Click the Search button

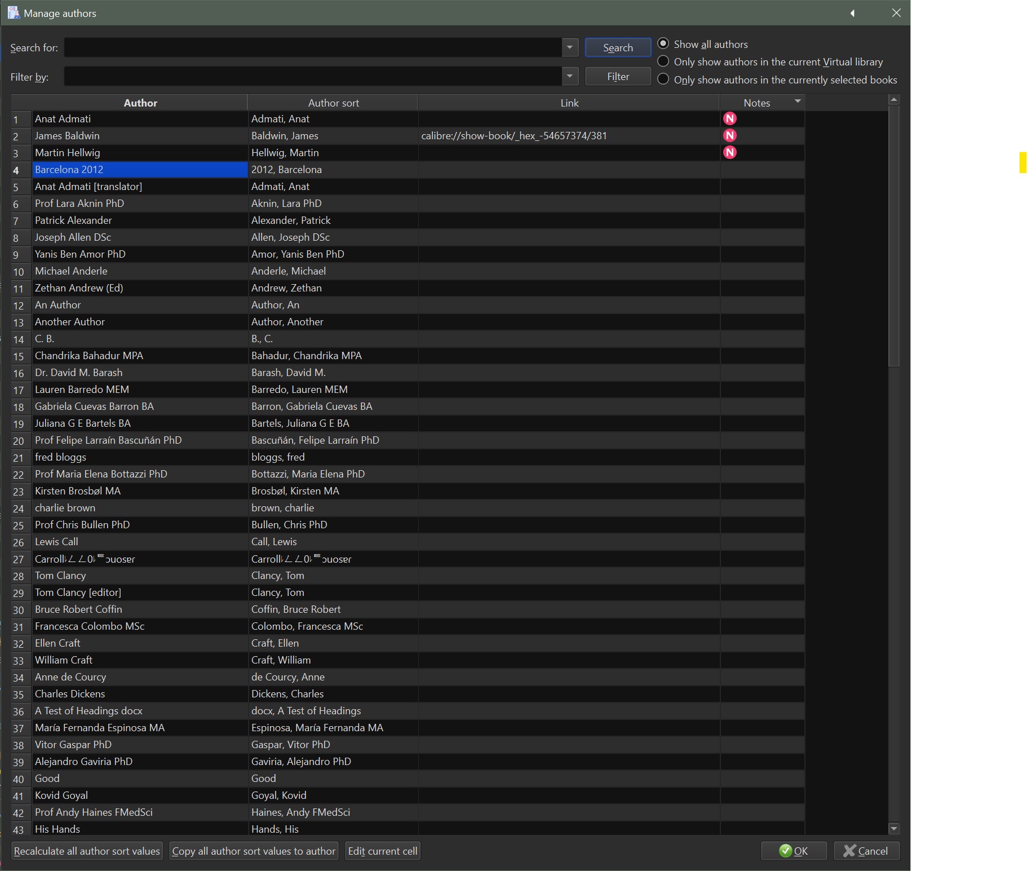(618, 47)
